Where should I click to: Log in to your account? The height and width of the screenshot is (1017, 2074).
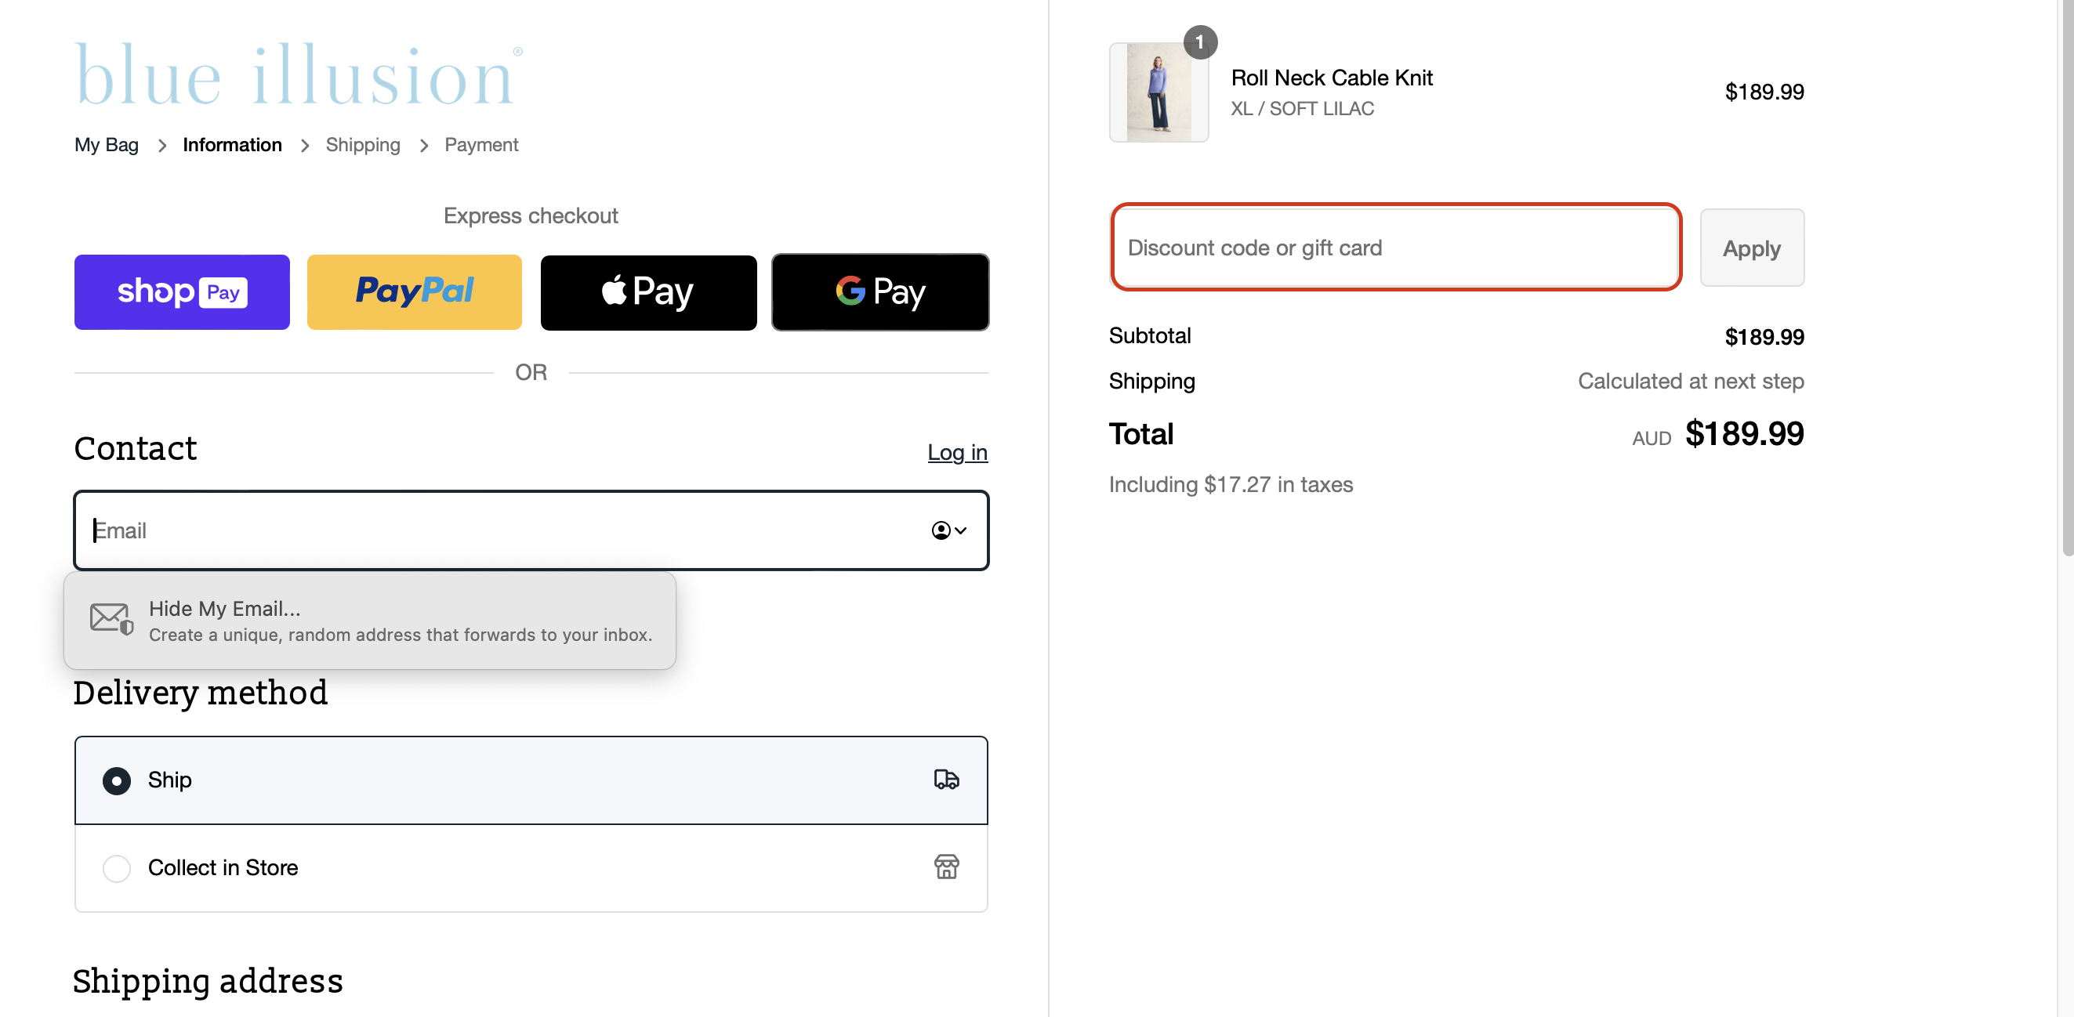pyautogui.click(x=957, y=452)
